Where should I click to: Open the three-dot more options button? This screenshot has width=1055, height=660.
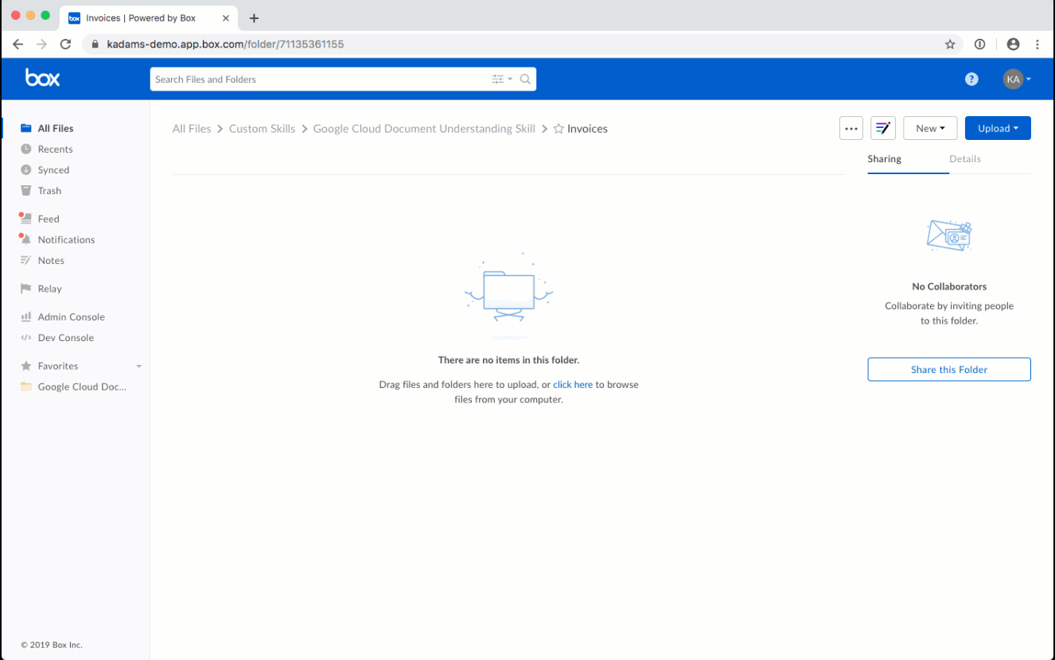point(851,128)
